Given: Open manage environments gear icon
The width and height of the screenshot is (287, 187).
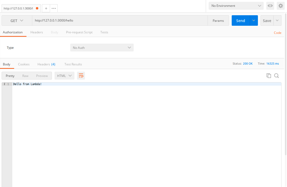Looking at the screenshot, I should (281, 6).
